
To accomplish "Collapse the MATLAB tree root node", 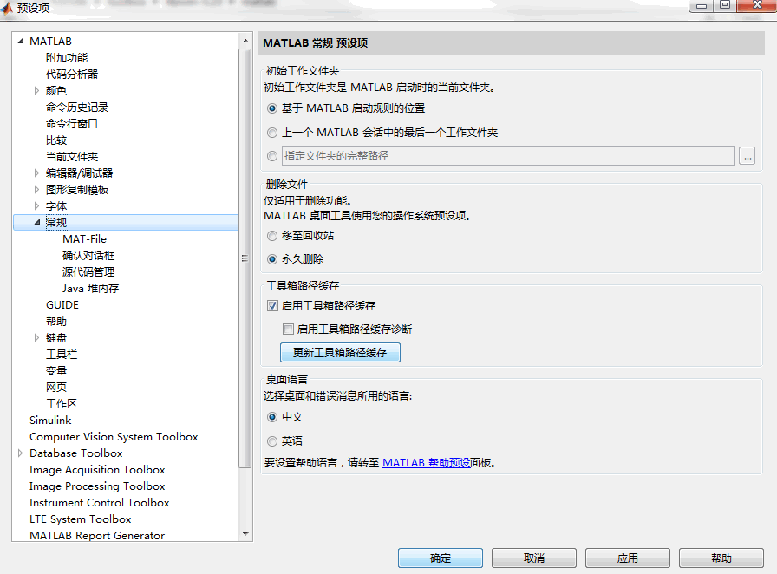I will point(20,41).
